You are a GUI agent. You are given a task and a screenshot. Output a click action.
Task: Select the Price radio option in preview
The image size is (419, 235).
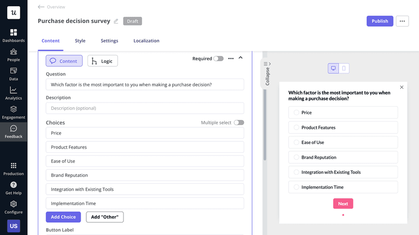[x=296, y=113]
